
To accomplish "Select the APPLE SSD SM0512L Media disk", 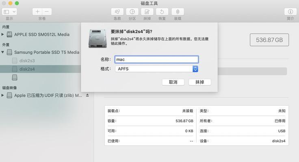I will pos(42,34).
